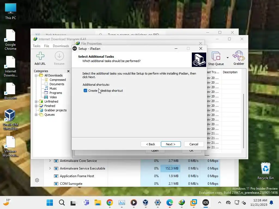Open VirtualBox cube icon on taskbar
This screenshot has width=279, height=209.
click(145, 202)
